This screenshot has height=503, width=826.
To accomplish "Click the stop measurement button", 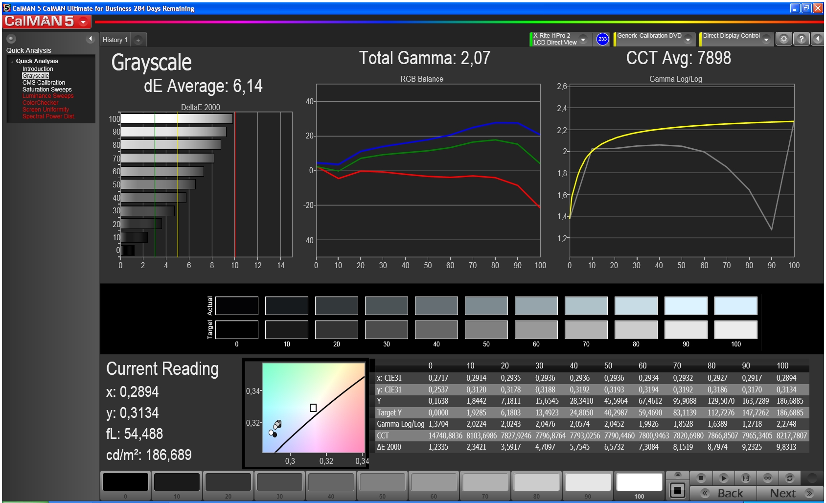I will (701, 478).
